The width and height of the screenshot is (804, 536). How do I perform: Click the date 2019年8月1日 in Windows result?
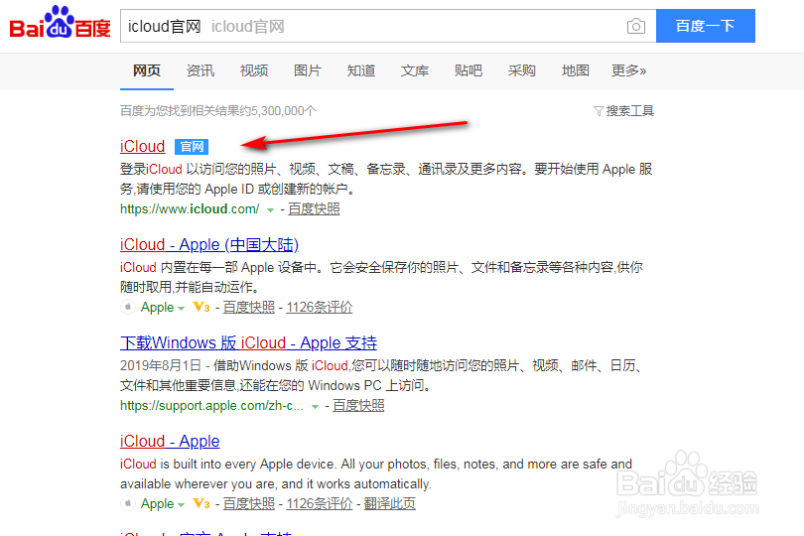pyautogui.click(x=161, y=365)
